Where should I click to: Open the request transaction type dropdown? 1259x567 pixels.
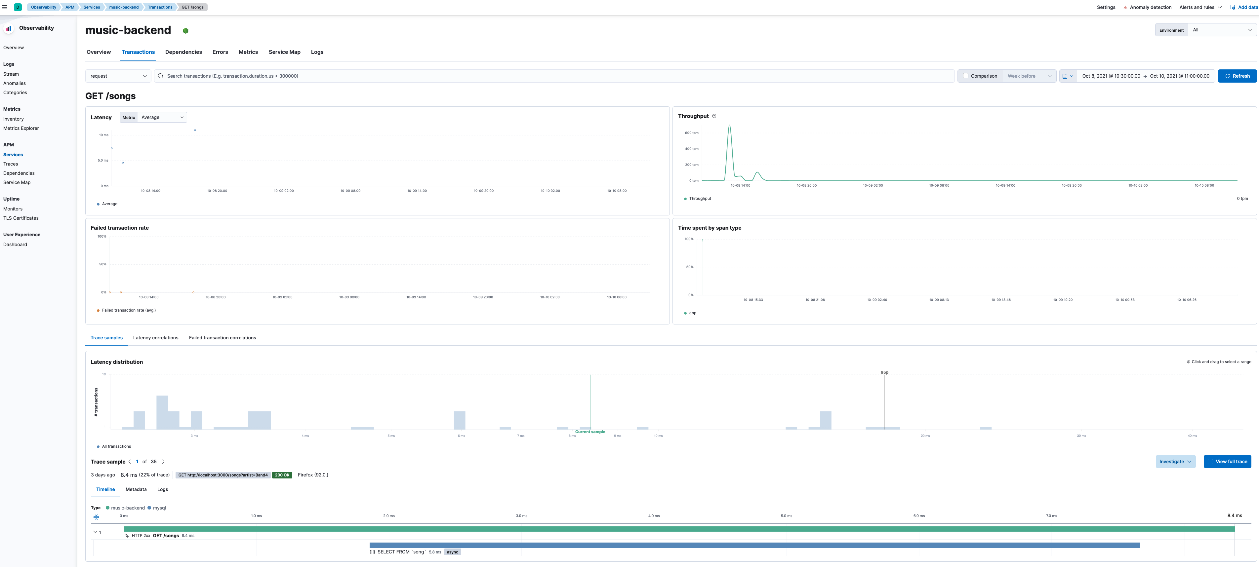click(118, 76)
